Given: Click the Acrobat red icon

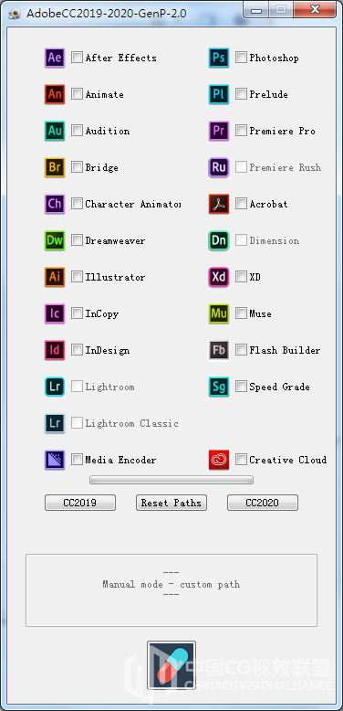Looking at the screenshot, I should 219,204.
